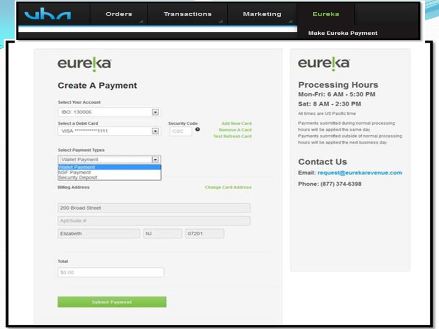
Task: Click the Total amount $0.00 field
Action: point(111,272)
